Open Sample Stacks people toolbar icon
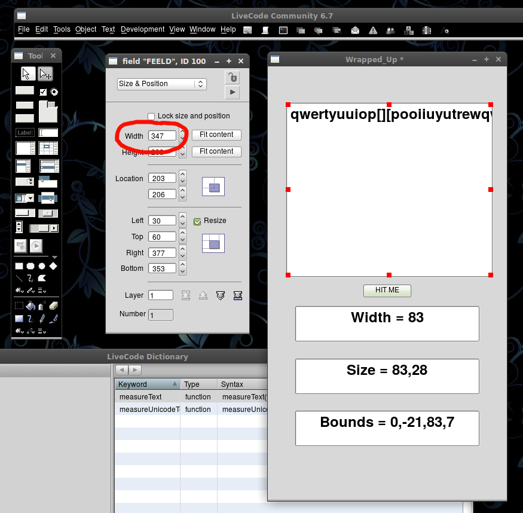The height and width of the screenshot is (513, 523). [390, 30]
